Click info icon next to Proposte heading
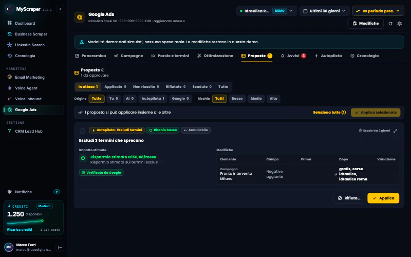The image size is (411, 257). (103, 70)
